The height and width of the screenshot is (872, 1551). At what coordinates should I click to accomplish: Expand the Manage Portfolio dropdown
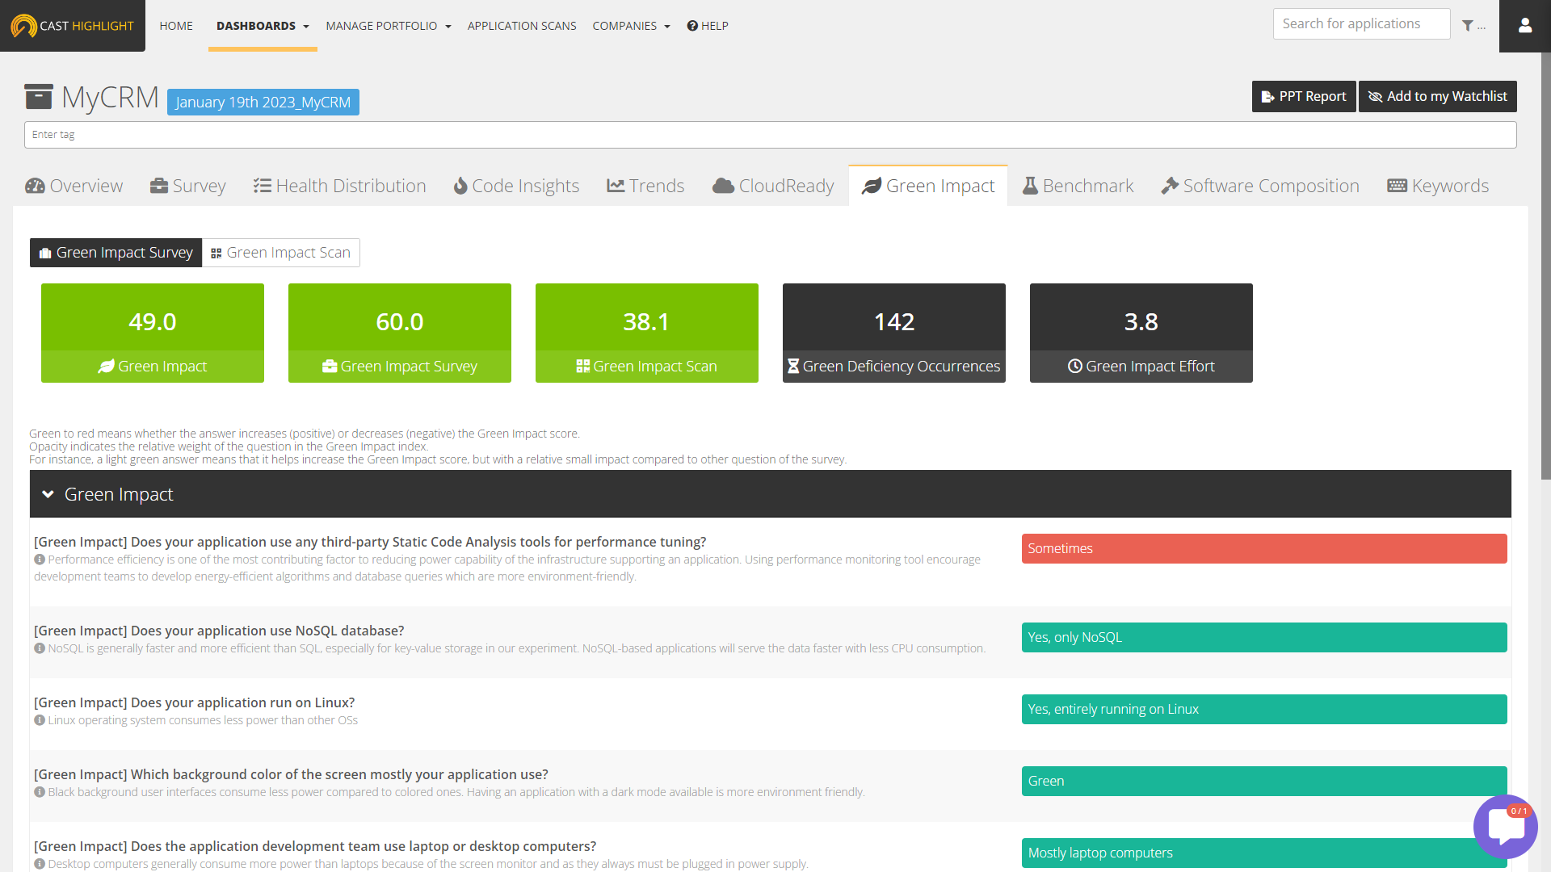point(388,26)
